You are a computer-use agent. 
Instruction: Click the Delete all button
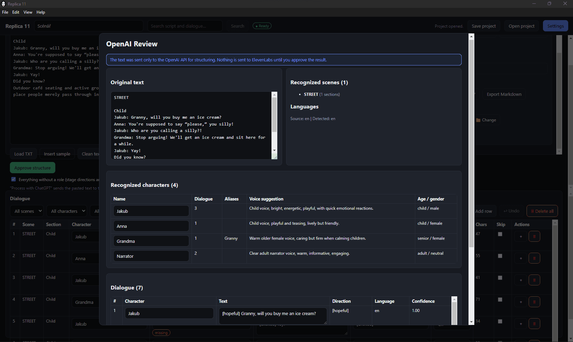click(x=542, y=211)
